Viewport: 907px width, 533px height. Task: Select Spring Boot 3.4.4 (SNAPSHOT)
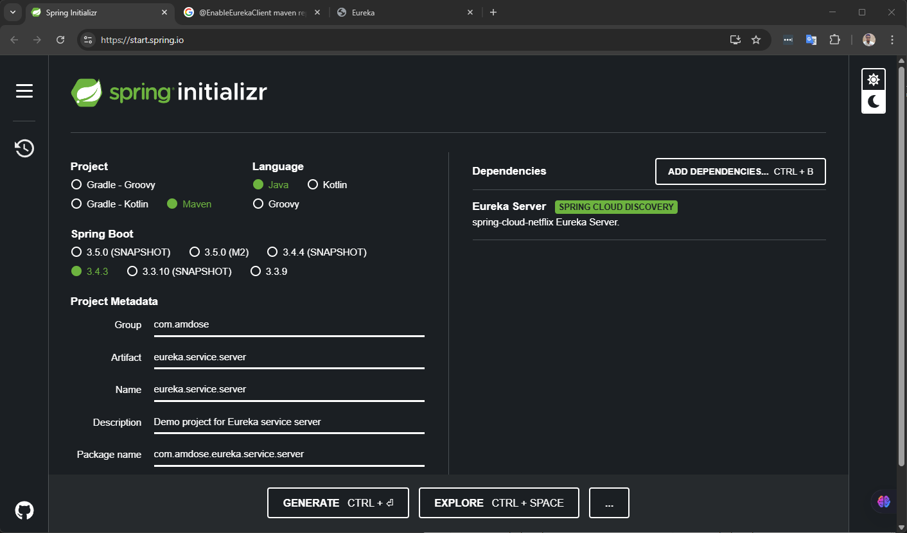pos(317,252)
